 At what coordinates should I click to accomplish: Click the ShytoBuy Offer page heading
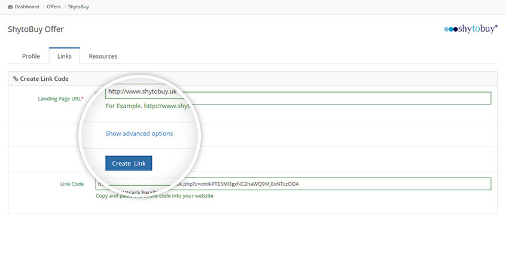pos(36,29)
